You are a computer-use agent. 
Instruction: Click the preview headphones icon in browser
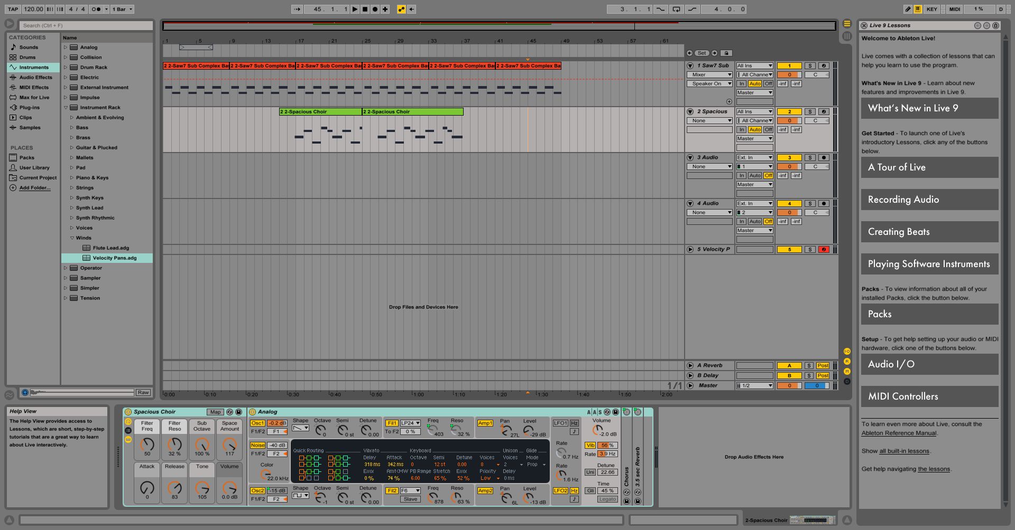coord(25,392)
